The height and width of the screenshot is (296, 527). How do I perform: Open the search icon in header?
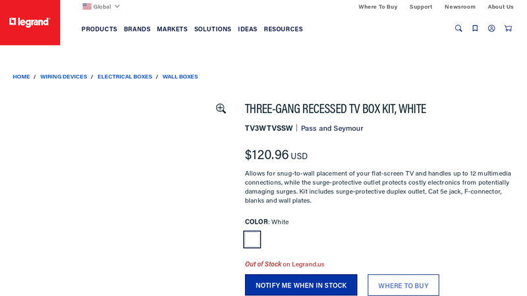click(x=458, y=28)
